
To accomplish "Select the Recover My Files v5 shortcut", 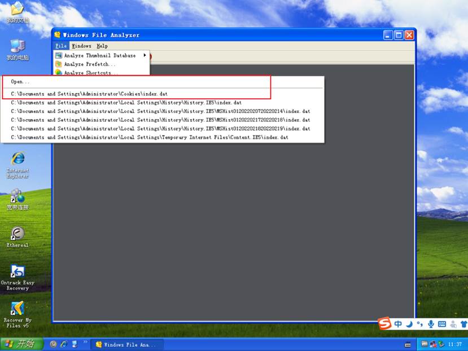I will tap(18, 315).
